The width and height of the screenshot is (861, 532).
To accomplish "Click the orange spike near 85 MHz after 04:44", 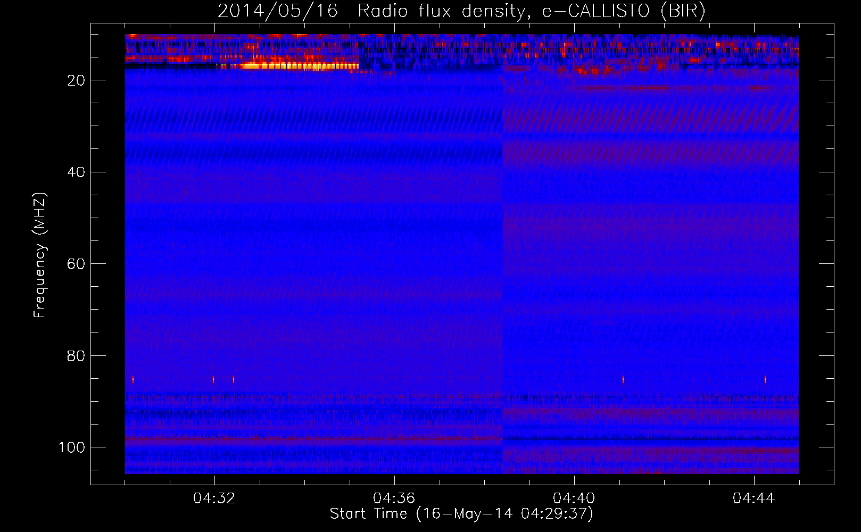I will 765,379.
